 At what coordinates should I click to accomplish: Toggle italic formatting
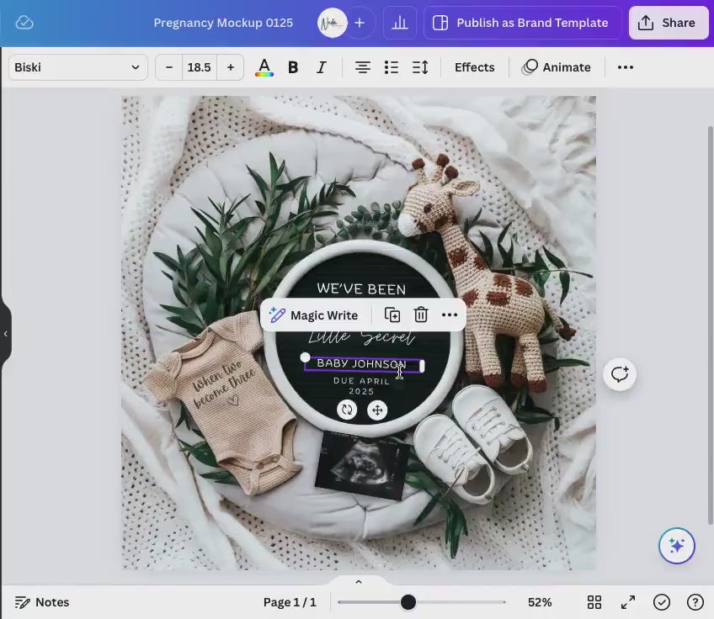[x=321, y=67]
